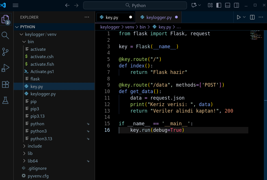Collapse the keylogger/venv folder
This screenshot has width=267, height=180.
point(54,34)
